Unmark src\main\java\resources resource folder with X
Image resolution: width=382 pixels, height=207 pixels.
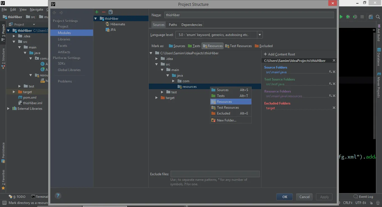334,96
